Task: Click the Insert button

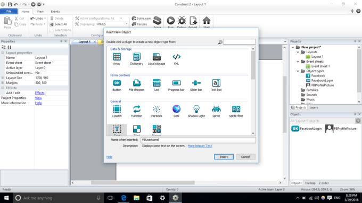Action: [x=224, y=157]
